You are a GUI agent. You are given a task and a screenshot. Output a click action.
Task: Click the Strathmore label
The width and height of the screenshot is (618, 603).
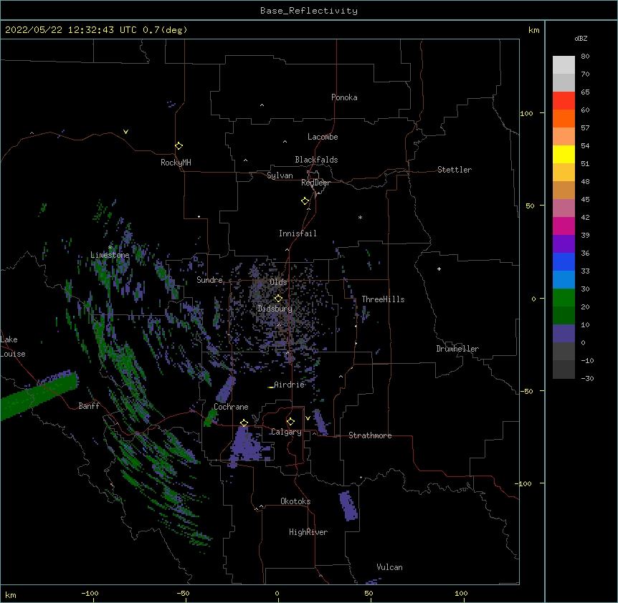[x=370, y=435]
